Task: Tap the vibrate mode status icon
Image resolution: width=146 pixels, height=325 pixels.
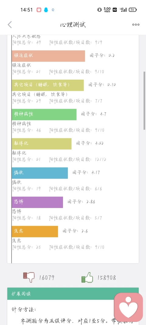Action: (99, 9)
